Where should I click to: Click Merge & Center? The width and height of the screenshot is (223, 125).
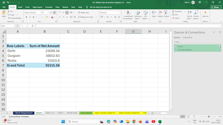coord(86,17)
